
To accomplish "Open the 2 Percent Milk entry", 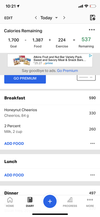I will tap(50, 129).
